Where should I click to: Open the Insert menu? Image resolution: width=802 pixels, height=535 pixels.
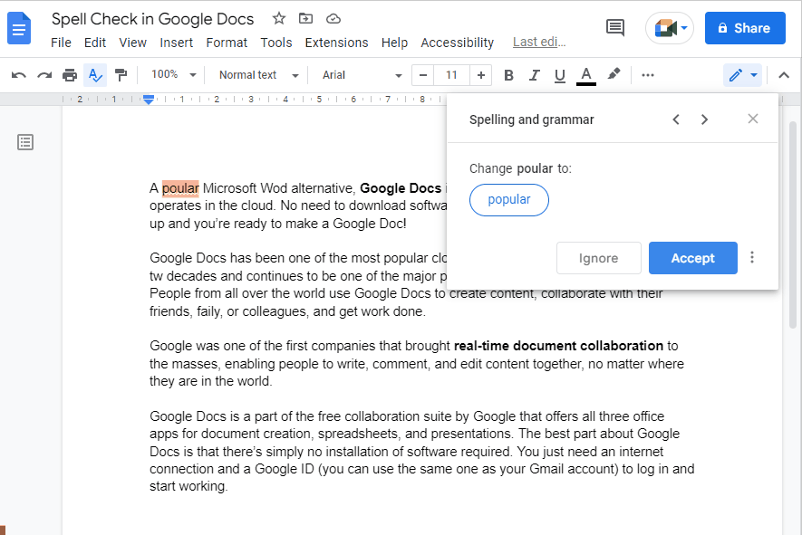176,43
